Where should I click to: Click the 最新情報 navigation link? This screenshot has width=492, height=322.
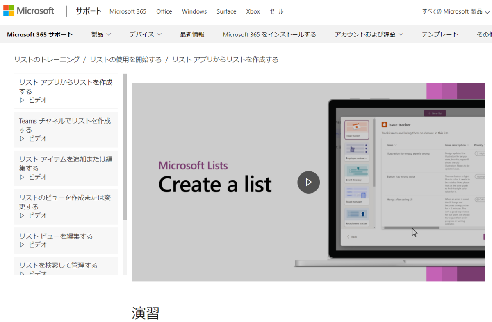192,34
